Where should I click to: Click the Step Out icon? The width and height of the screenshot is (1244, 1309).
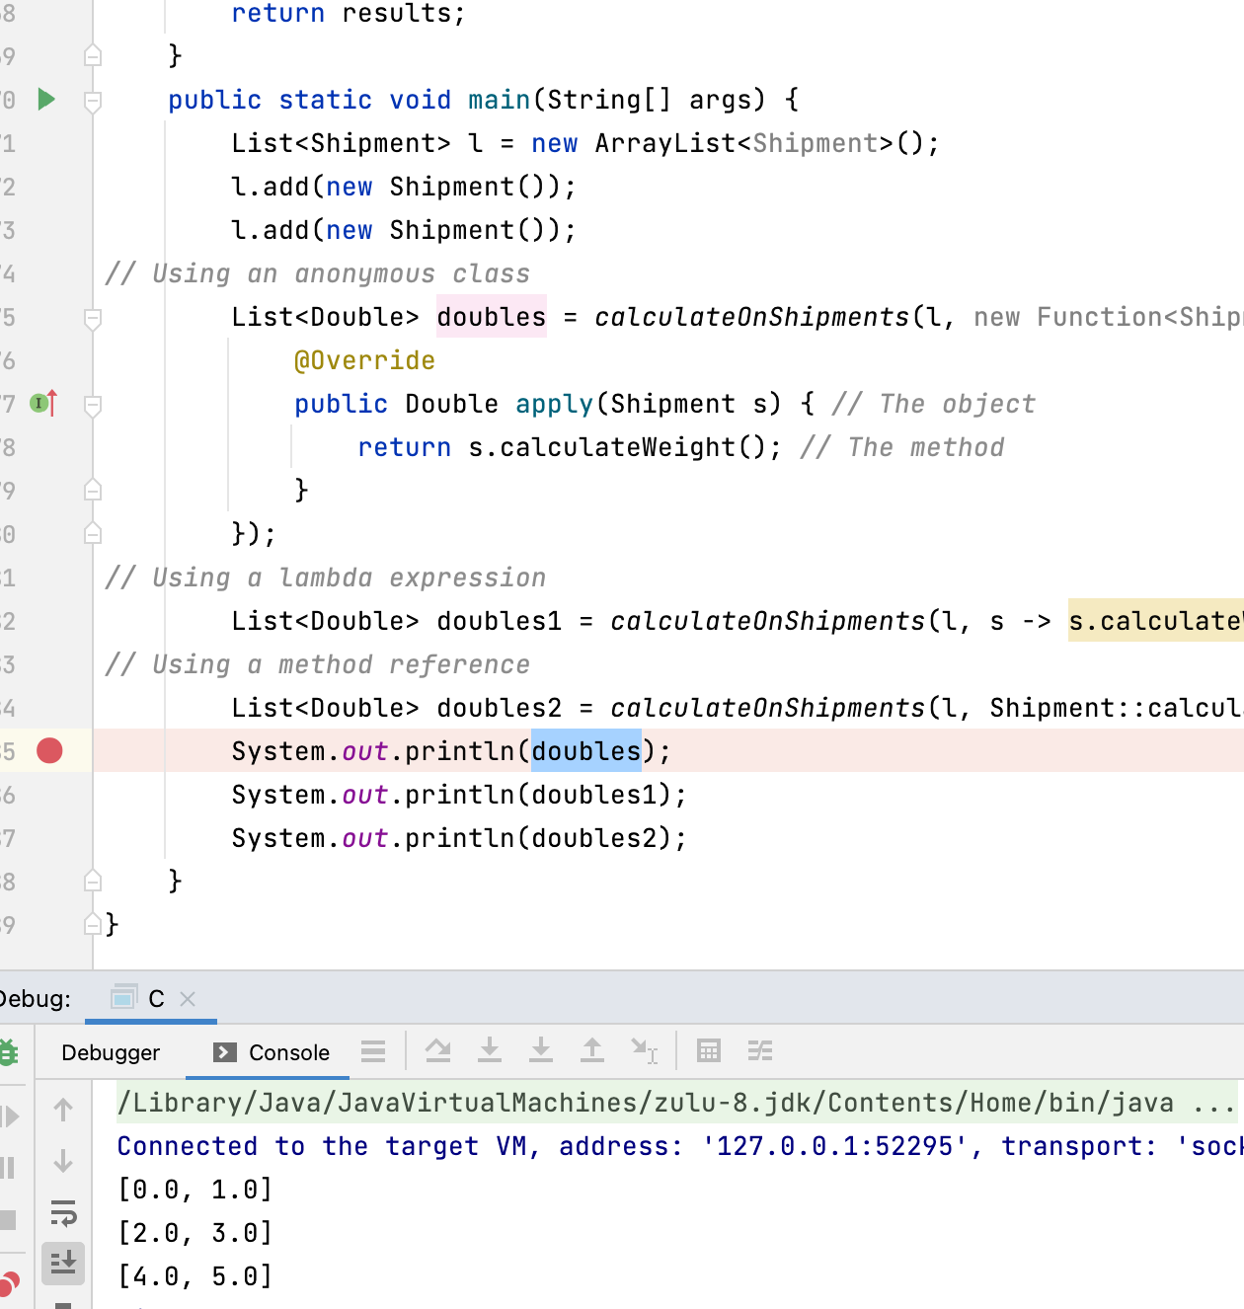pos(592,1051)
